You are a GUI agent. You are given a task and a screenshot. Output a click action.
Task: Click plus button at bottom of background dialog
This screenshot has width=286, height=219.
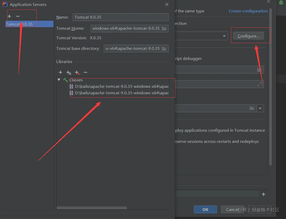tap(263, 194)
